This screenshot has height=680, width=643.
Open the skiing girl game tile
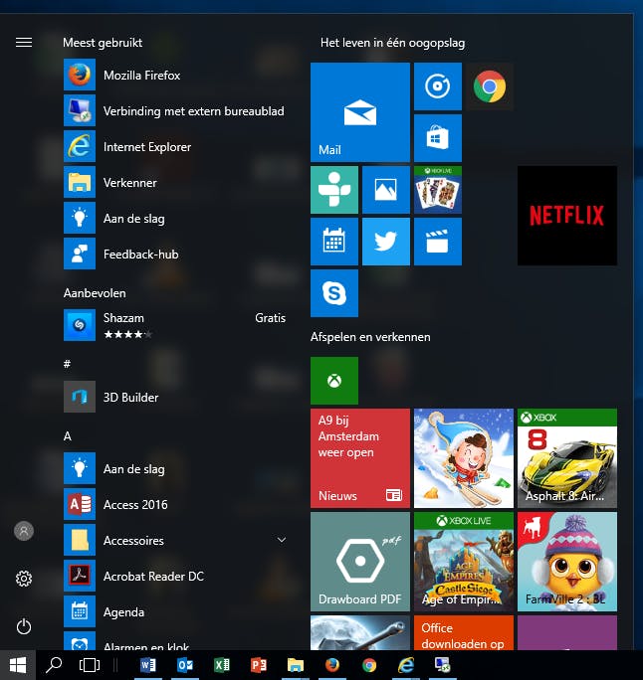(464, 458)
